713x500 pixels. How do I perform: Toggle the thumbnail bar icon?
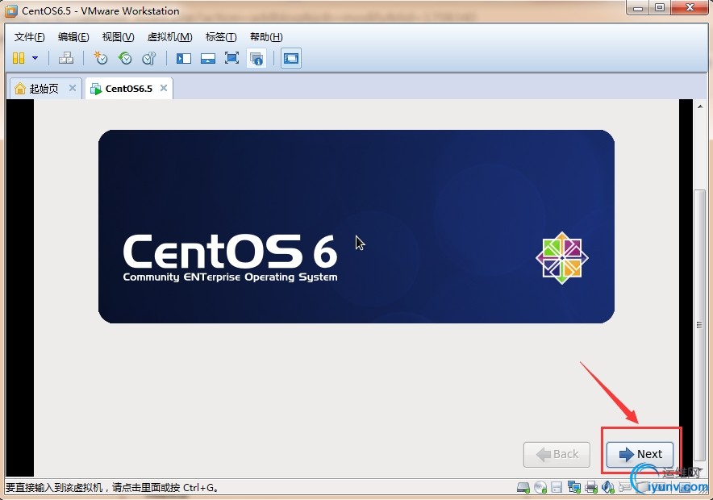(x=208, y=58)
